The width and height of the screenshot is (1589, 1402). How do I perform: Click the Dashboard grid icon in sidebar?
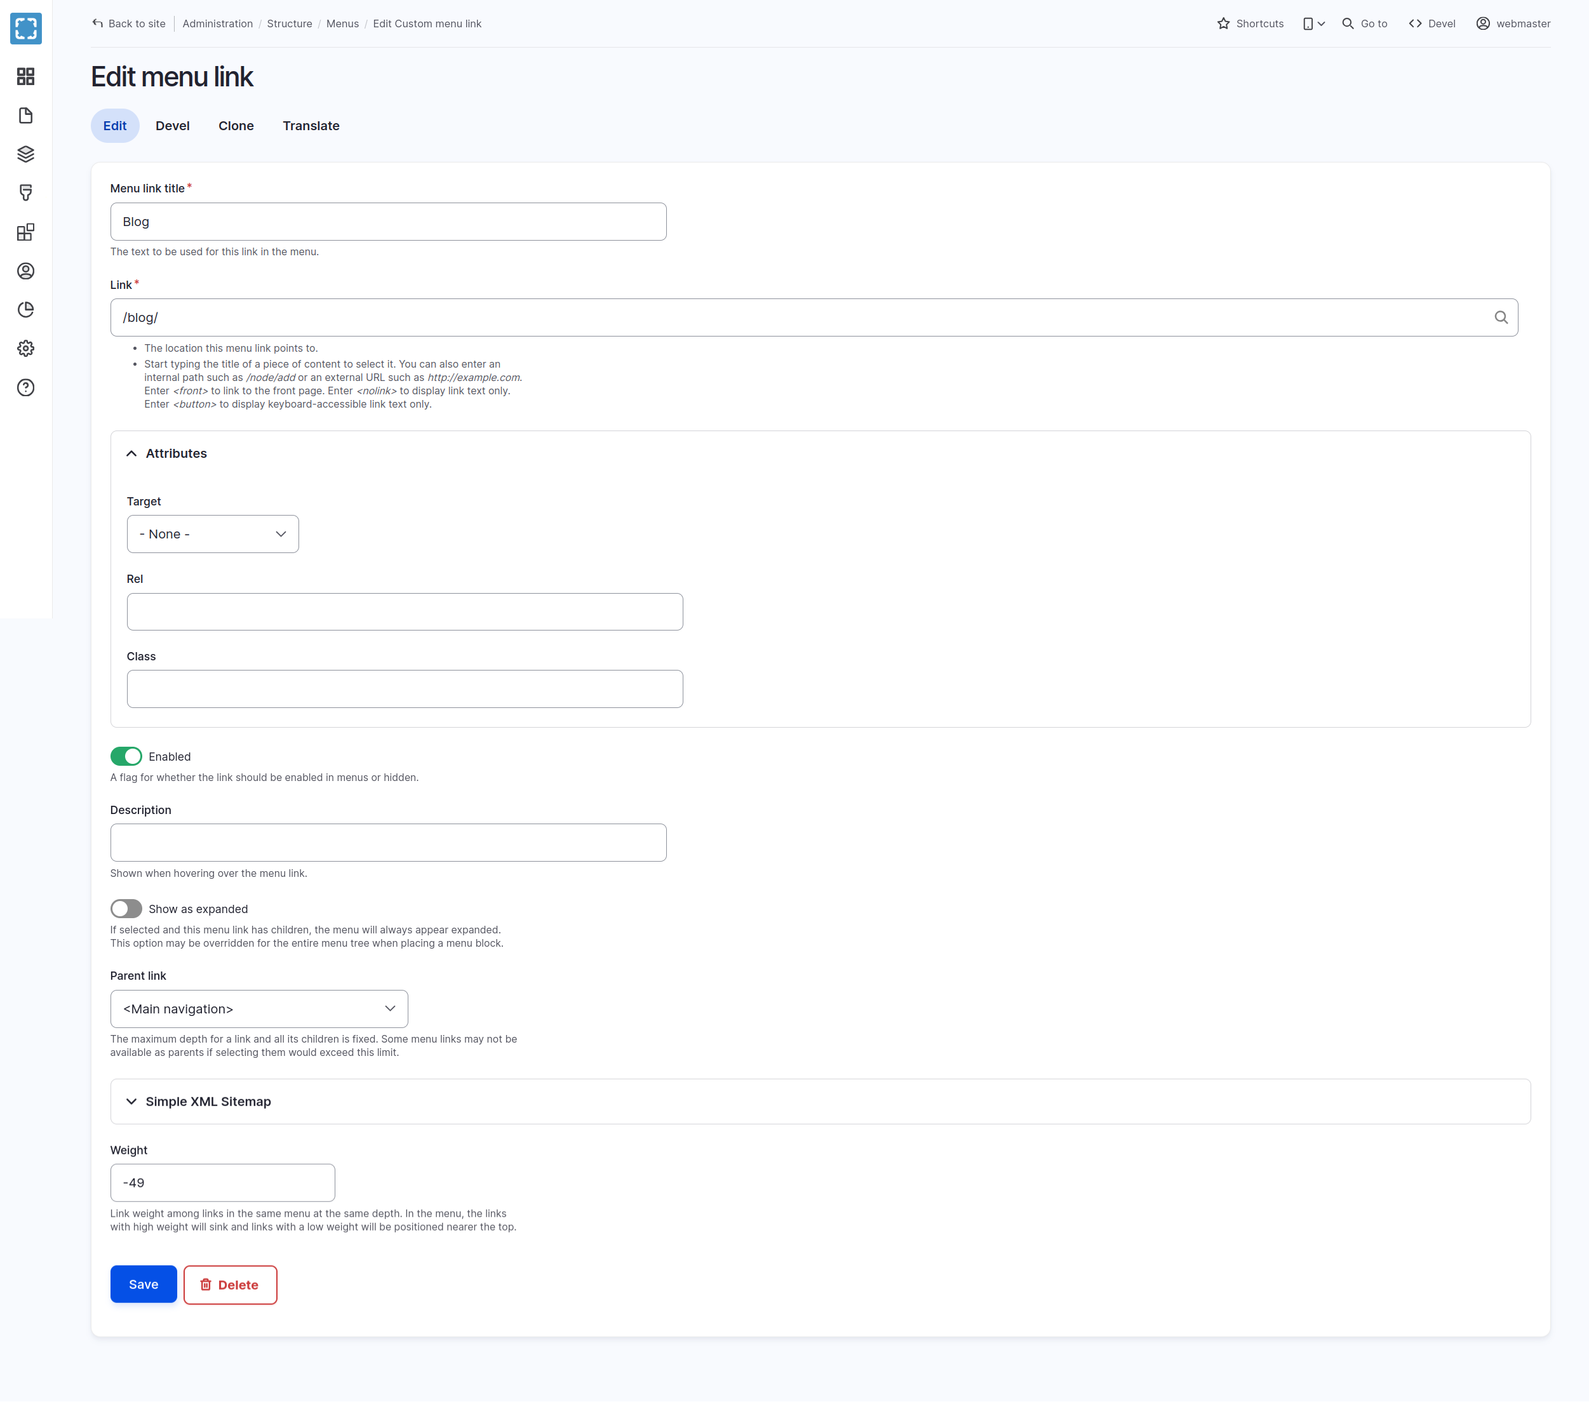[x=25, y=76]
